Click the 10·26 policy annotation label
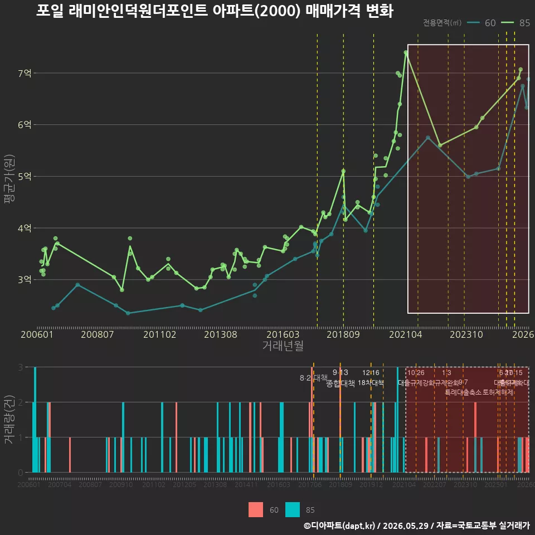535x535 pixels. [416, 373]
